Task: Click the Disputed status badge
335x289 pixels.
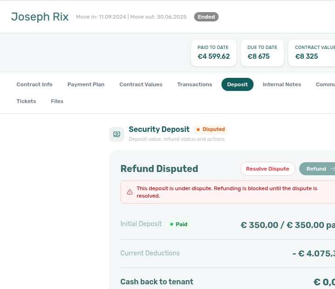Action: pyautogui.click(x=211, y=129)
